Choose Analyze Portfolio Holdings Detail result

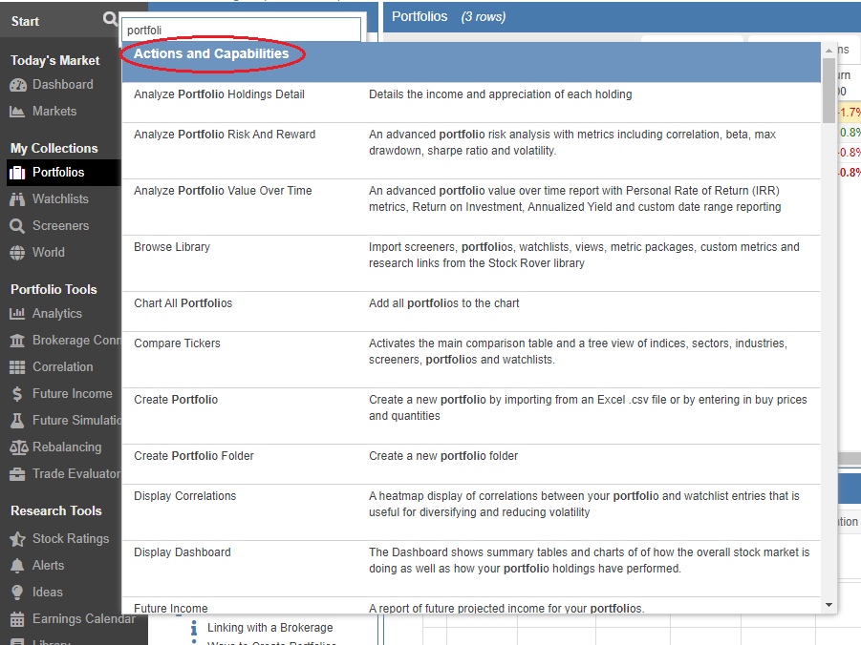[219, 94]
